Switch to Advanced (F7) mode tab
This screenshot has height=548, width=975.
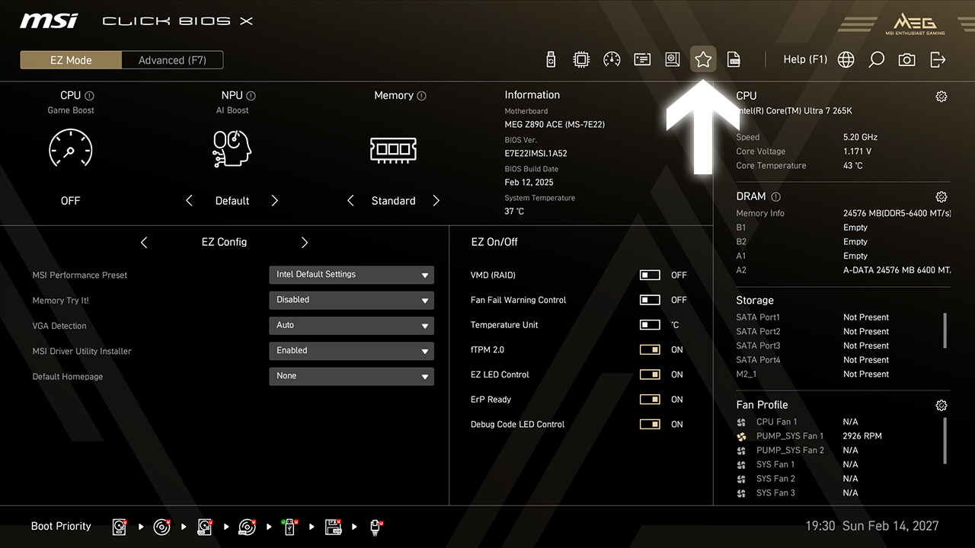(172, 60)
